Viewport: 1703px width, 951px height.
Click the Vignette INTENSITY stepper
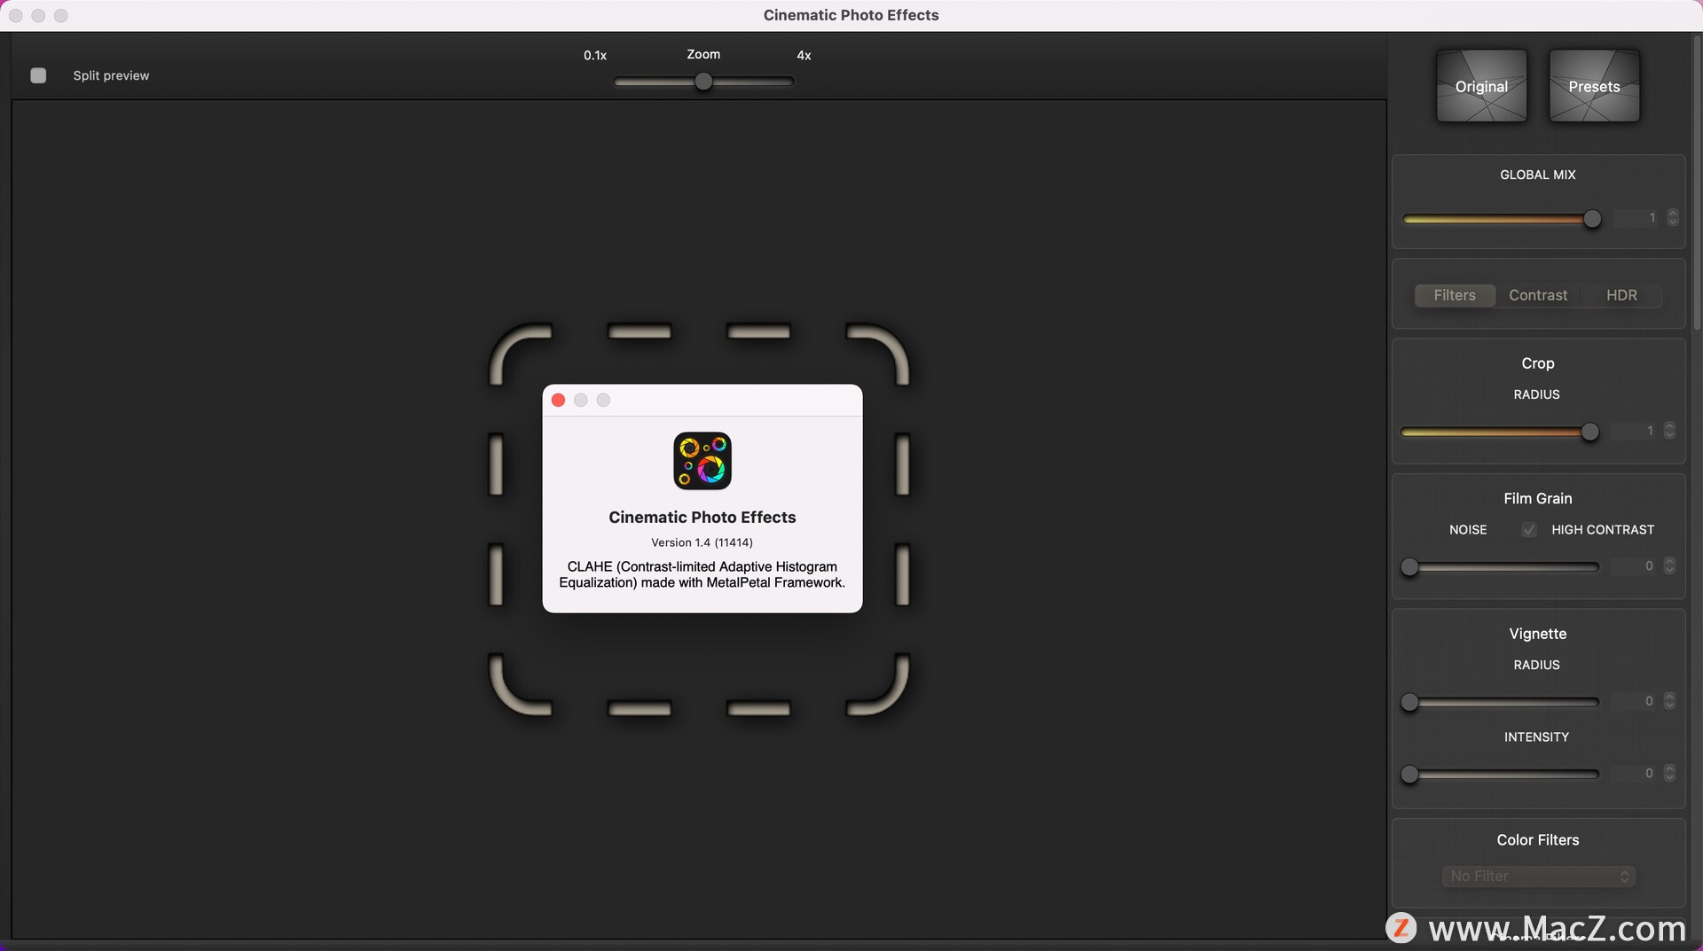[1669, 773]
